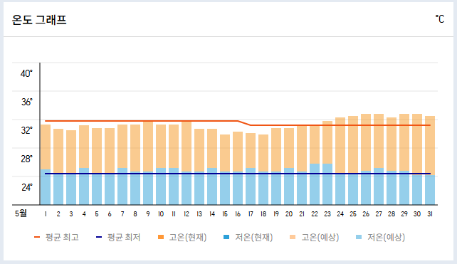This screenshot has height=264, width=457.
Task: Select the high-temperature bar for day 18
Action: click(x=263, y=153)
